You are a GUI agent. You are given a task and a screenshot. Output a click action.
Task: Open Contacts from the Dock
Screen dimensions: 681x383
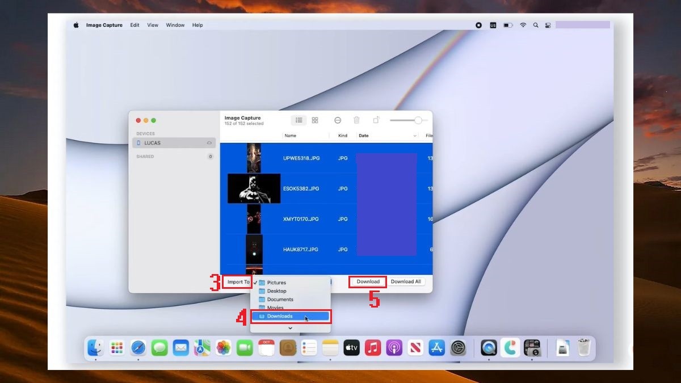coord(288,347)
